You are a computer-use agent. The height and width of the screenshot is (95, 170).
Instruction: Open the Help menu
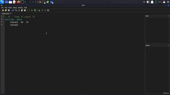coord(25,8)
